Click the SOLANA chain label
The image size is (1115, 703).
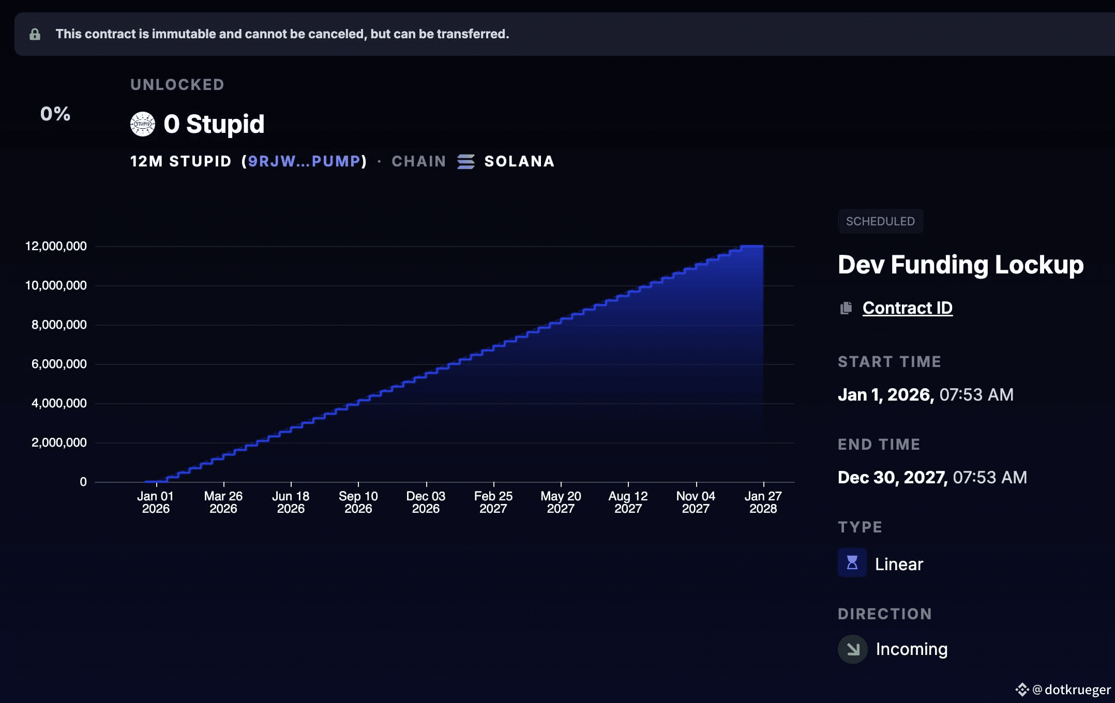(x=519, y=161)
